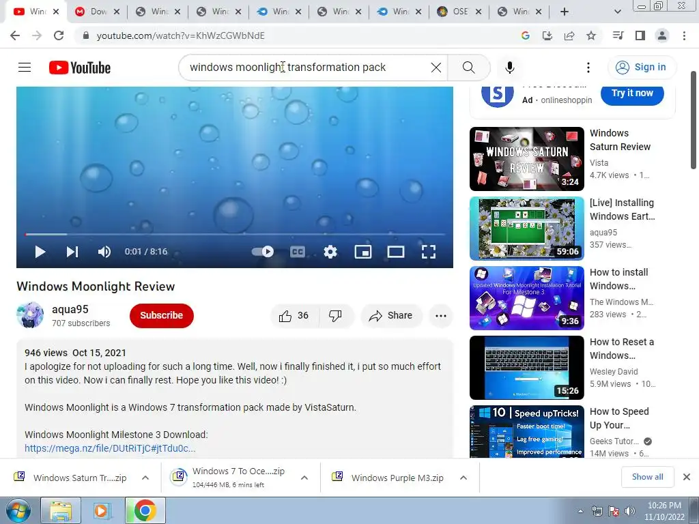This screenshot has width=699, height=524.
Task: Toggle closed captions CC button
Action: pyautogui.click(x=298, y=252)
